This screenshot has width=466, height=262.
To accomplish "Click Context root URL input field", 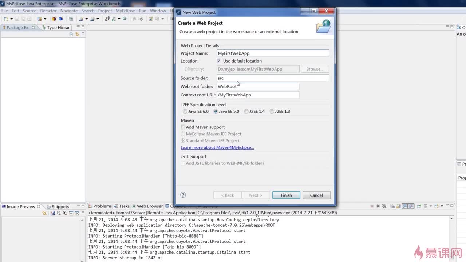I will (258, 95).
